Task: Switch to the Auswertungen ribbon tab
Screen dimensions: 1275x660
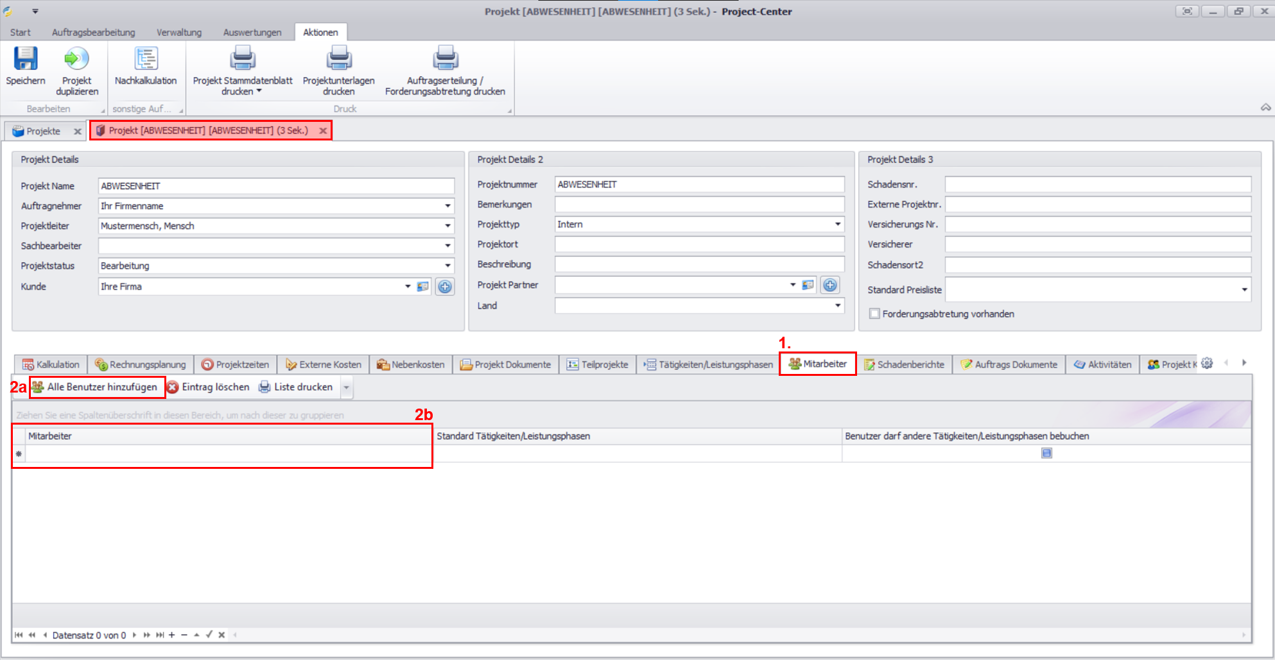Action: coord(252,32)
